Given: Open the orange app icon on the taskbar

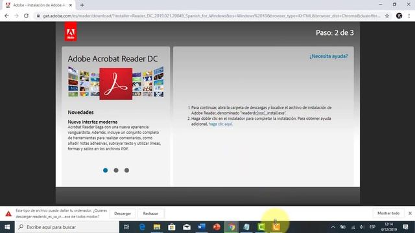Looking at the screenshot, I should click(276, 227).
